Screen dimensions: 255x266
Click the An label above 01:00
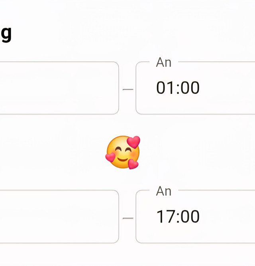click(164, 62)
